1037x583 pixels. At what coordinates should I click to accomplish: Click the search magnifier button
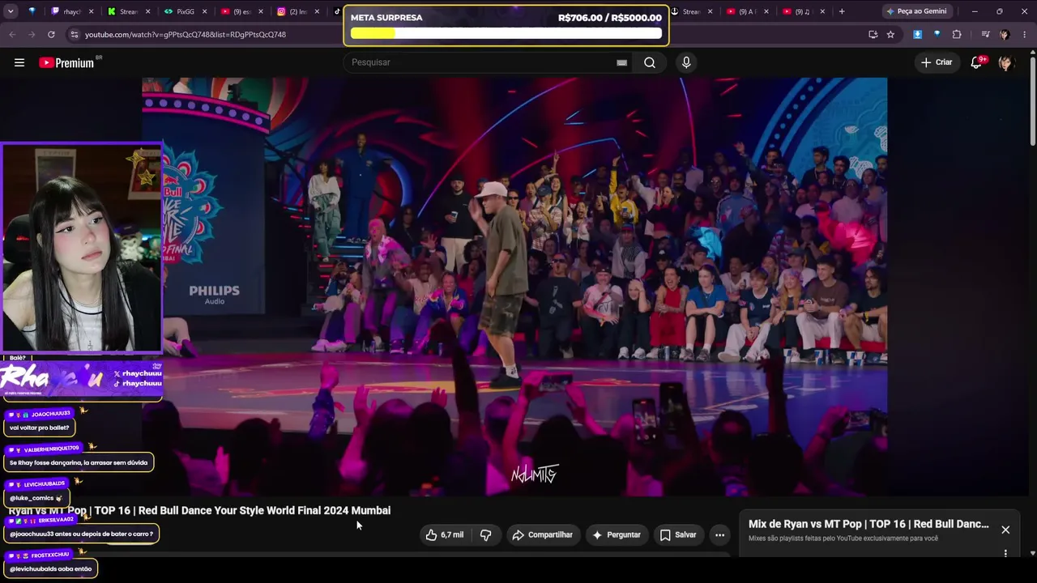click(650, 62)
